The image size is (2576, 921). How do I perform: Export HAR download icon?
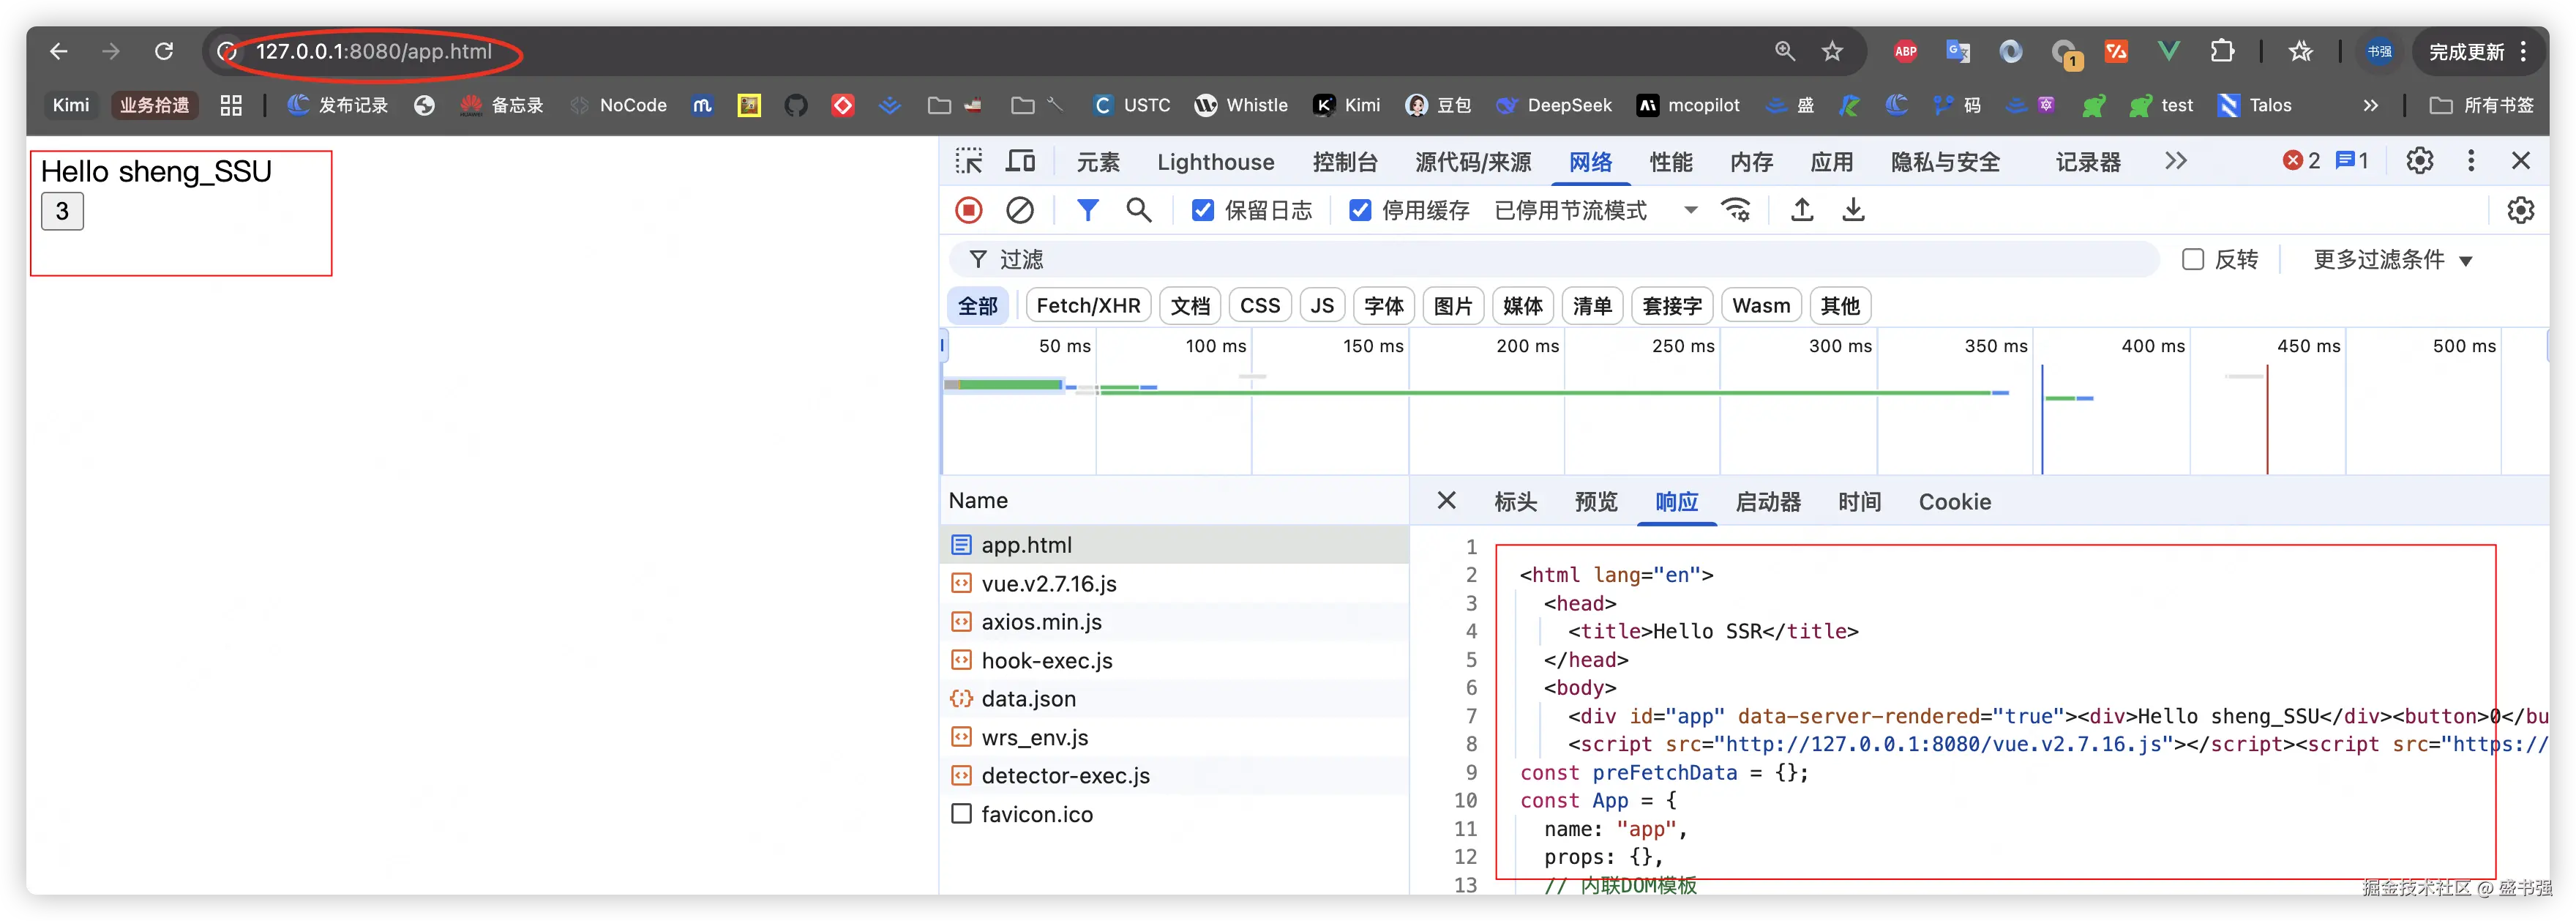pos(1853,210)
